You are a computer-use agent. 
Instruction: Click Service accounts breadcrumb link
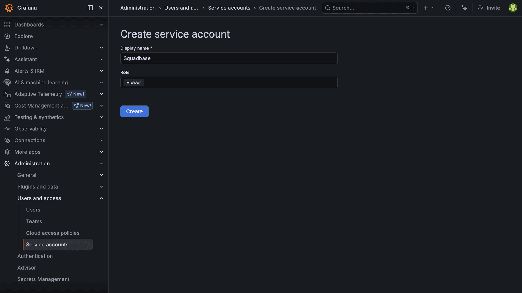coord(229,8)
